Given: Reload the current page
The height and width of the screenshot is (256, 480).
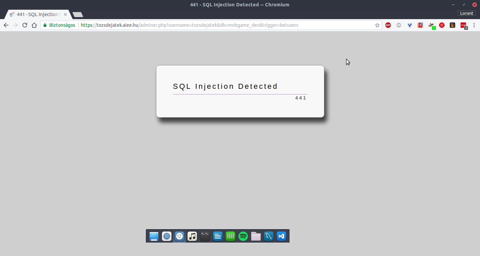Looking at the screenshot, I should click(x=25, y=25).
